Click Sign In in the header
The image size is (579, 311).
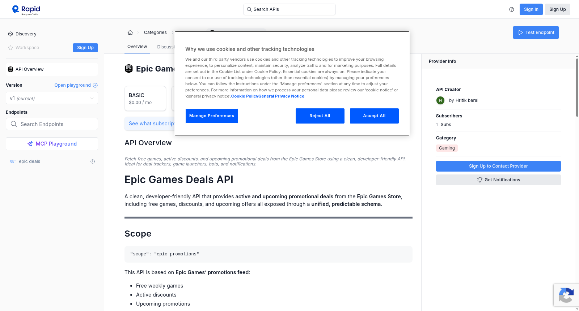coord(531,9)
